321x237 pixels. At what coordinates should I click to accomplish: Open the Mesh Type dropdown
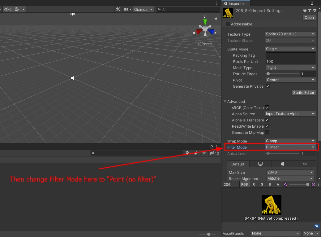coord(291,68)
